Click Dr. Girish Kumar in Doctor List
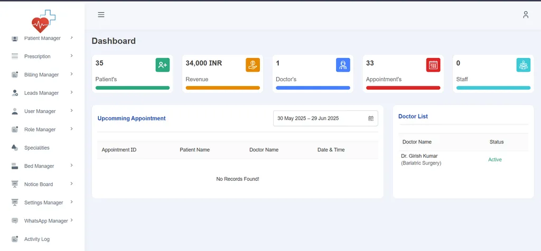The width and height of the screenshot is (541, 251). 419,156
